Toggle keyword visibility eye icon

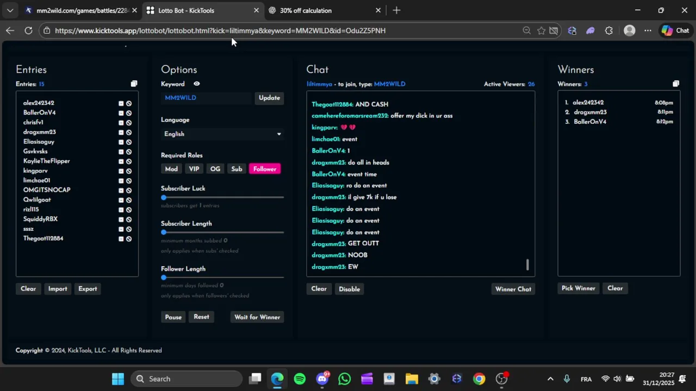[197, 84]
